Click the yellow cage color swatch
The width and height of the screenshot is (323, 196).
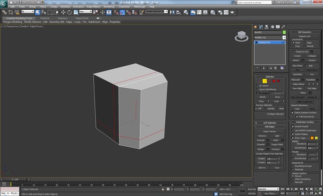316,138
